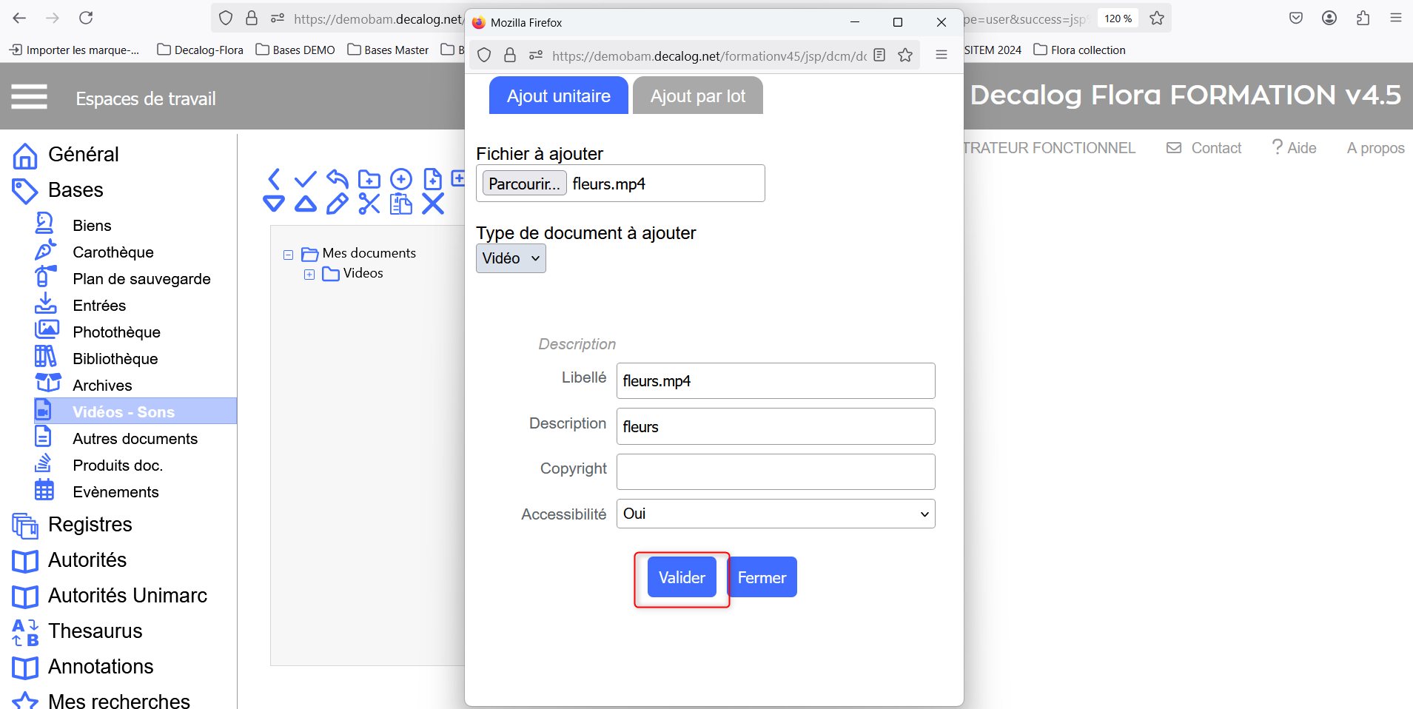Click the new folder icon in toolbar

click(x=369, y=179)
